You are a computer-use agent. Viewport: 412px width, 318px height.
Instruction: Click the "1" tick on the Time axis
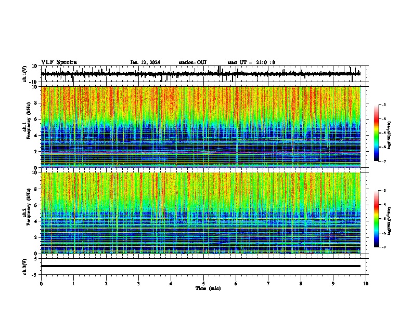(x=74, y=284)
